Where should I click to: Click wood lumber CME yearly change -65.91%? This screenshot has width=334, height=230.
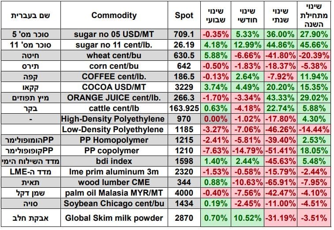280,182
